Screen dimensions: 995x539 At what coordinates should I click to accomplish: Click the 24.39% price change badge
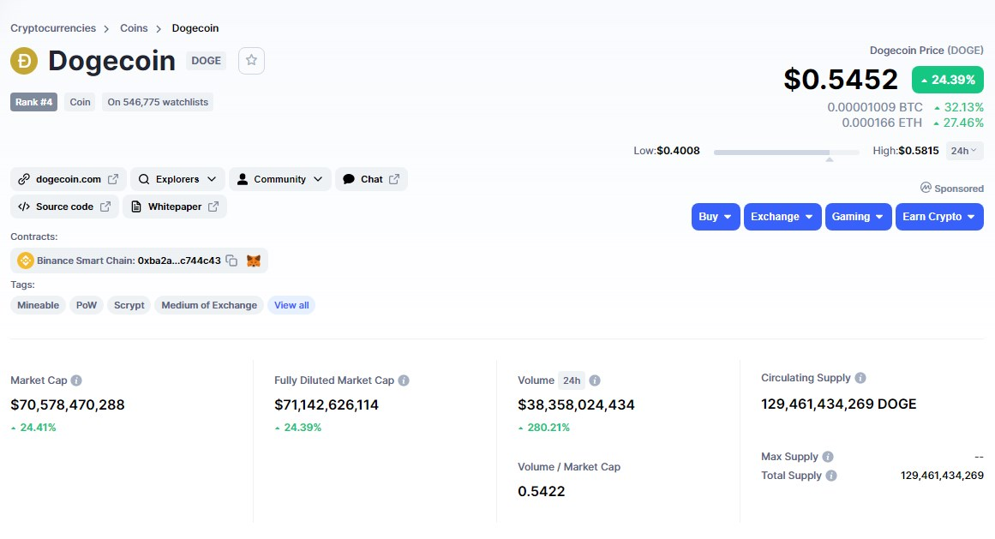[x=947, y=80]
